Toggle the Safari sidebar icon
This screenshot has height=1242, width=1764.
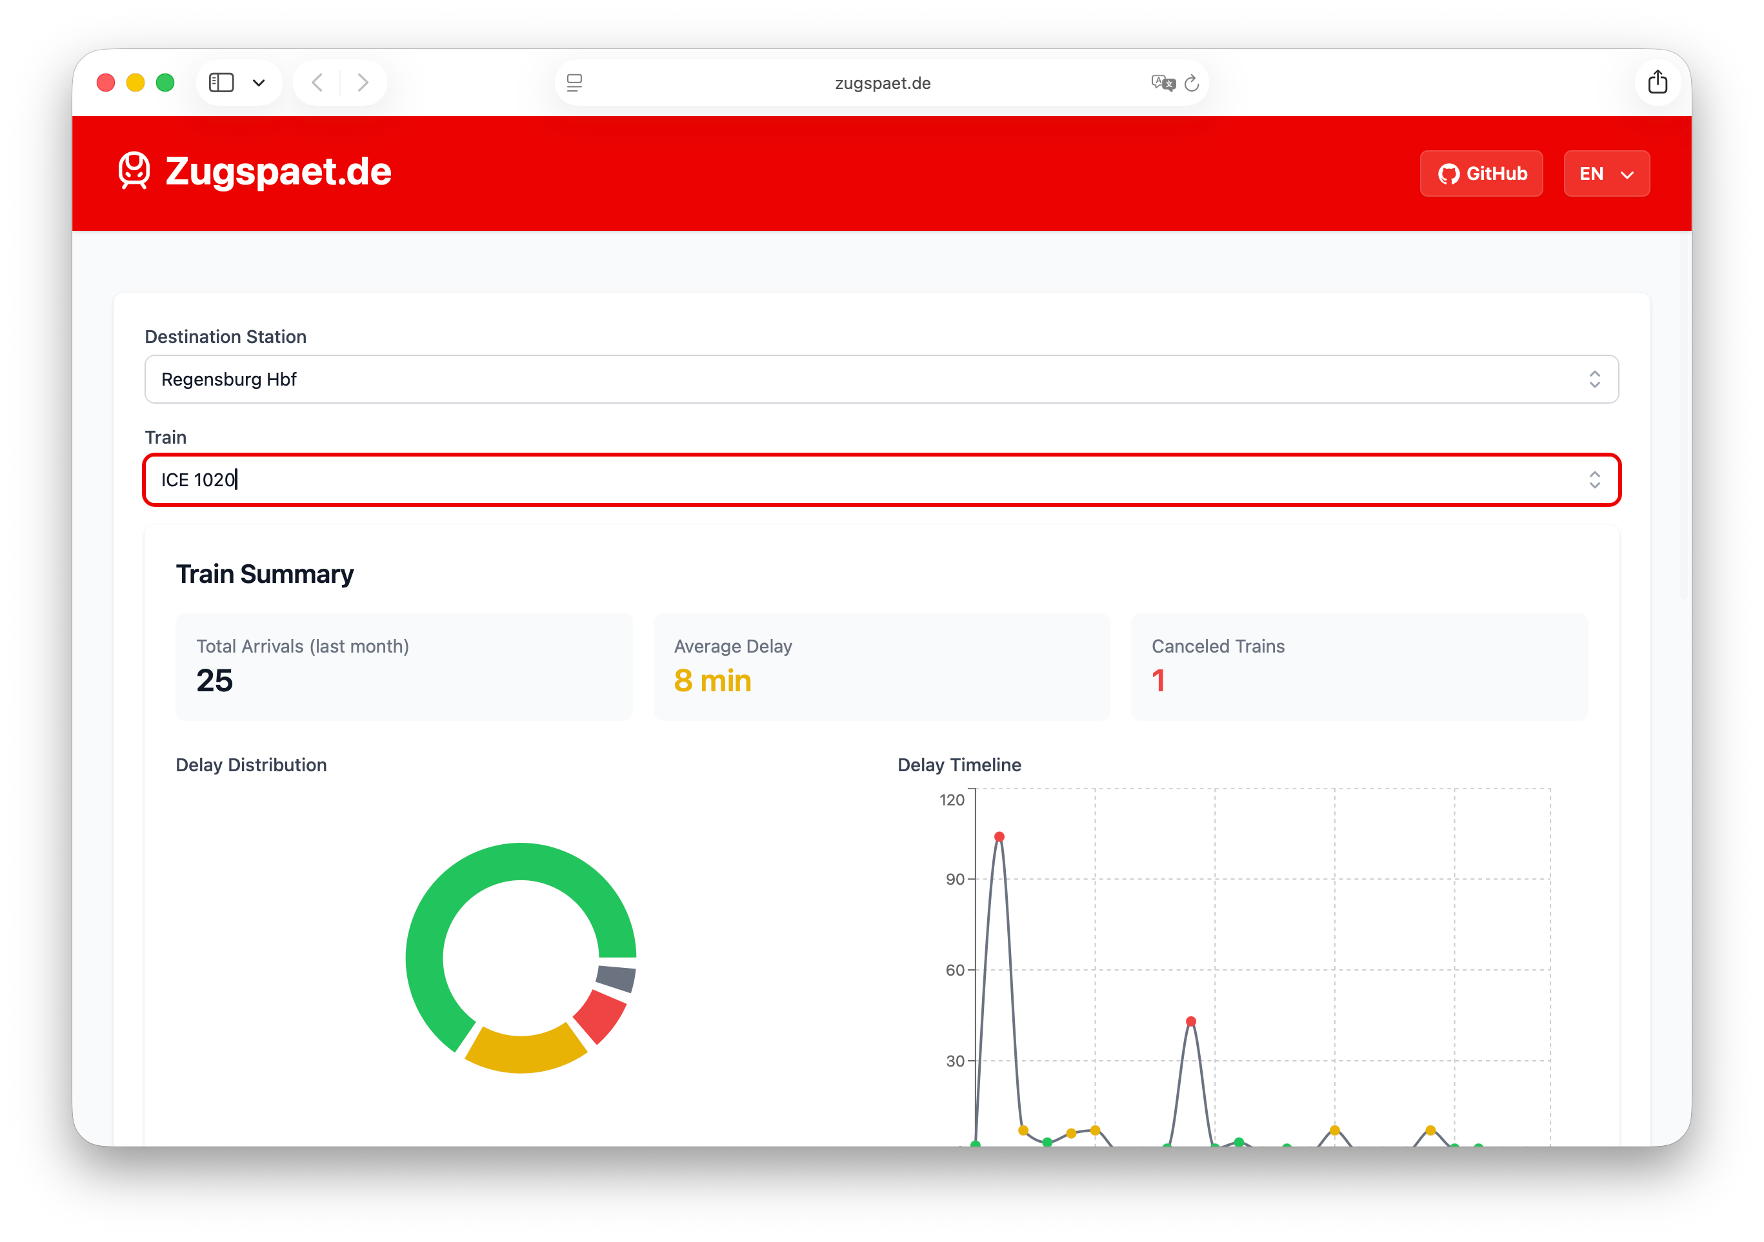point(221,83)
